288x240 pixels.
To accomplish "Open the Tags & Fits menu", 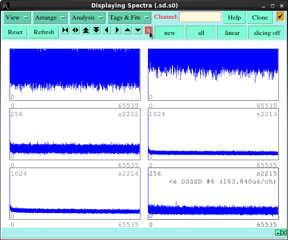I will tap(129, 17).
